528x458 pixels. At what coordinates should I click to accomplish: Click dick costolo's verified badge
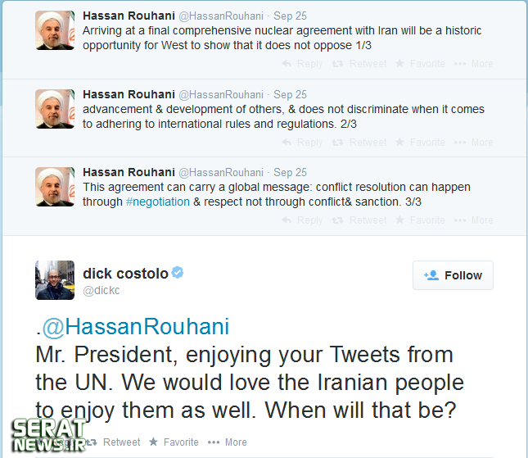click(x=178, y=272)
